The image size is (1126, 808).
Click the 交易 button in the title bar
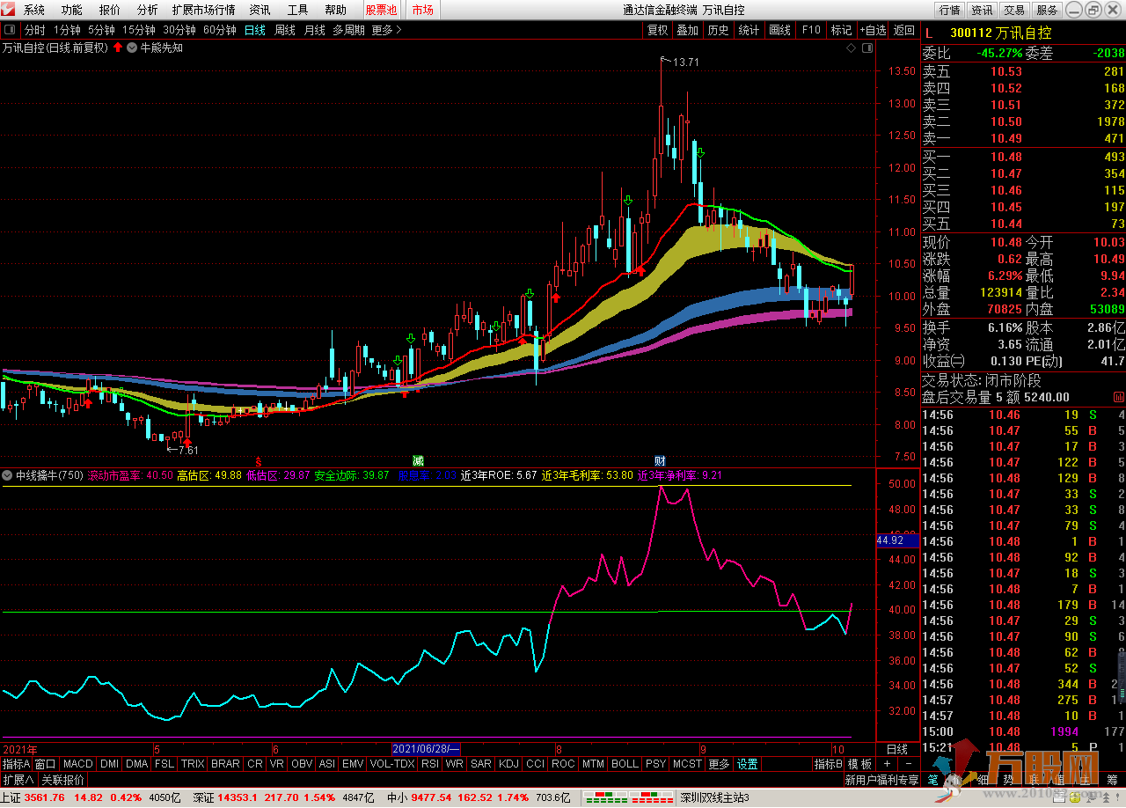(1014, 11)
